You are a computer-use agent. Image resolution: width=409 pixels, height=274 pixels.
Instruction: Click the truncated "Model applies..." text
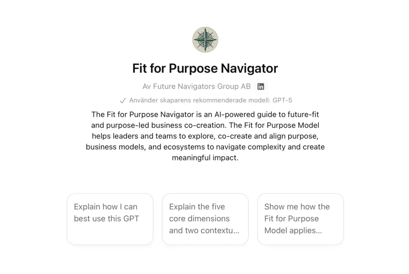point(293,231)
